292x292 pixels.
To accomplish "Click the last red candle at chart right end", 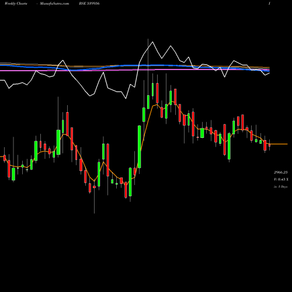I will point(269,145).
